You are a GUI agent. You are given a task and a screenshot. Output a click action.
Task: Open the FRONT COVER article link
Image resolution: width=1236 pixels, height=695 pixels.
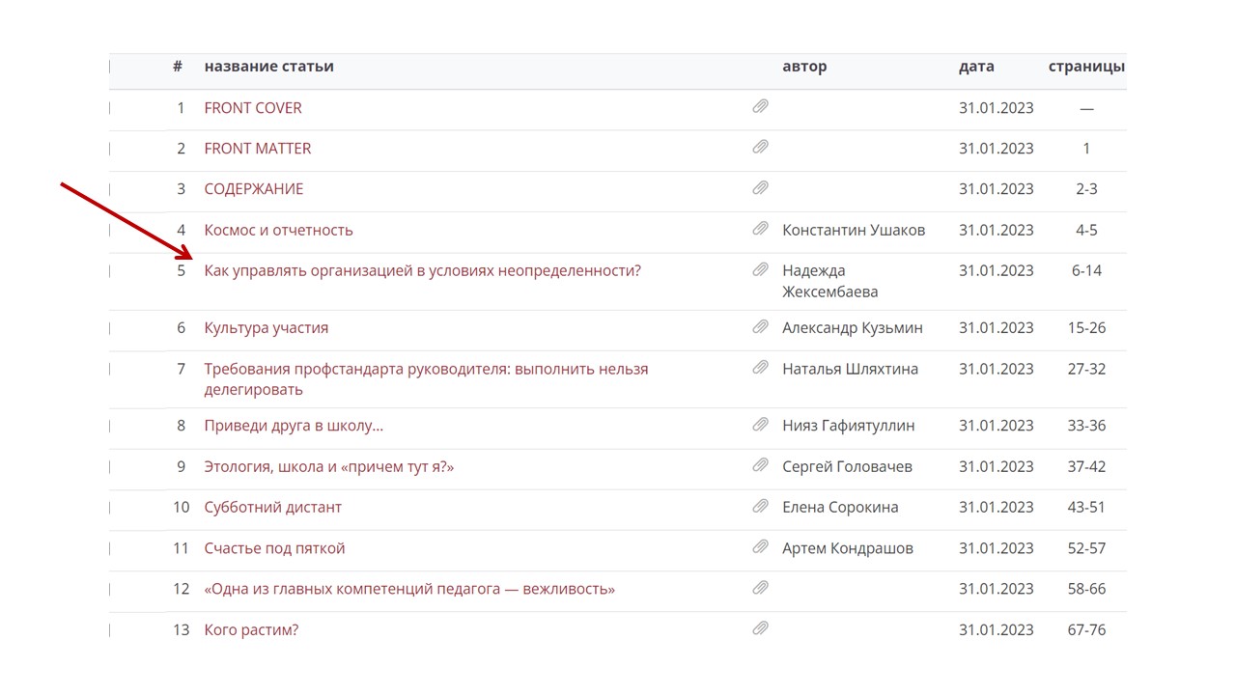253,108
